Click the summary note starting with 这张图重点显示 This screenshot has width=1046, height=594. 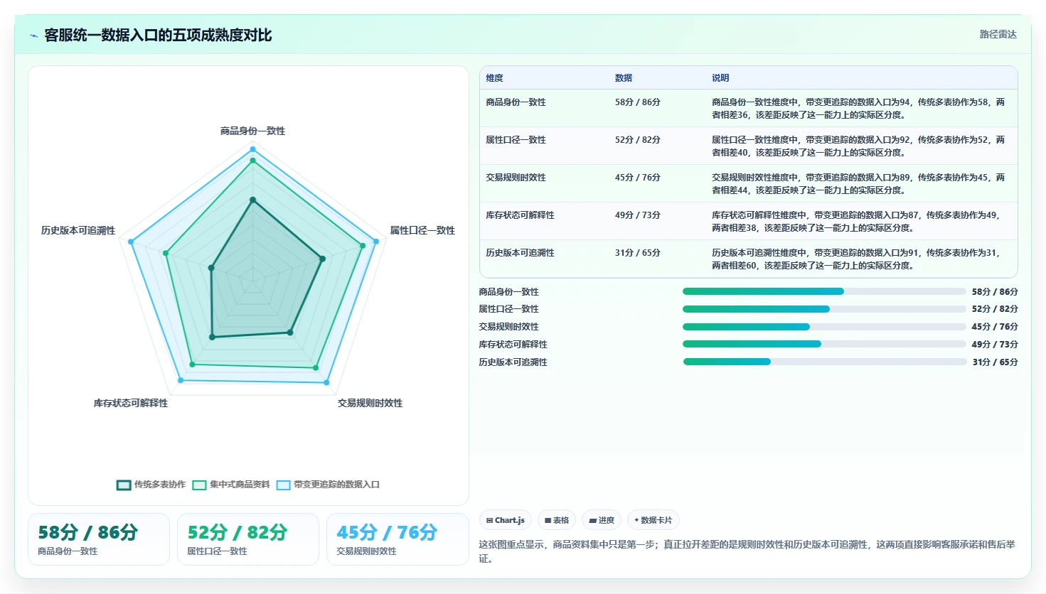coord(747,551)
